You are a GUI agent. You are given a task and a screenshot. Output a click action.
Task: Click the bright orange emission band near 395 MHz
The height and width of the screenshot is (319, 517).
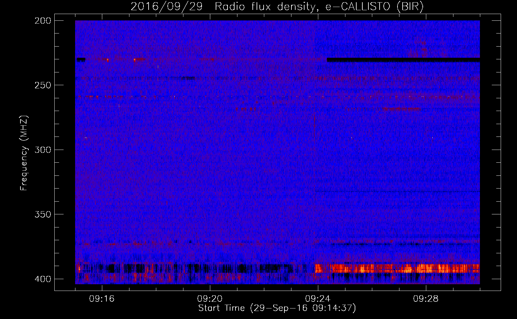pos(397,268)
